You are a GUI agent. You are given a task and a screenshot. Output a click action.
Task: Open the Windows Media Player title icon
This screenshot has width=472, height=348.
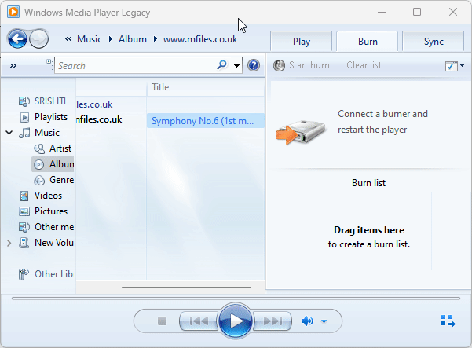point(13,12)
